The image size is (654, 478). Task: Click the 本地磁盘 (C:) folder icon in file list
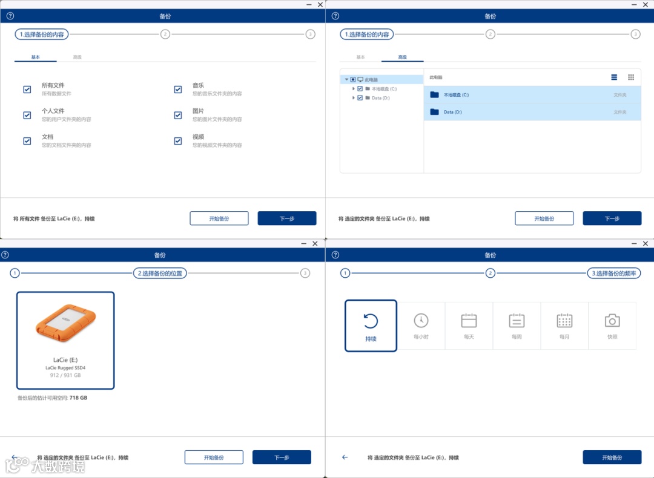[x=434, y=94]
